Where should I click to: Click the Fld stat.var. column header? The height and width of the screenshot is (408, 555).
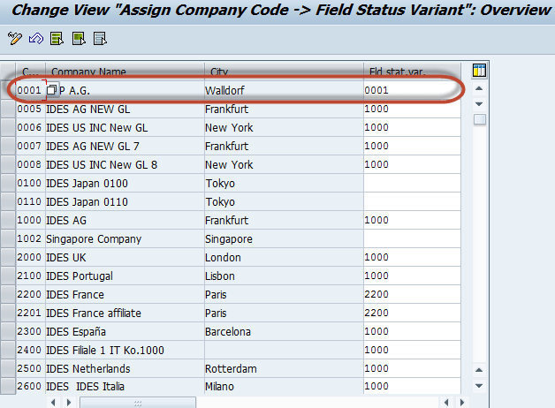410,72
